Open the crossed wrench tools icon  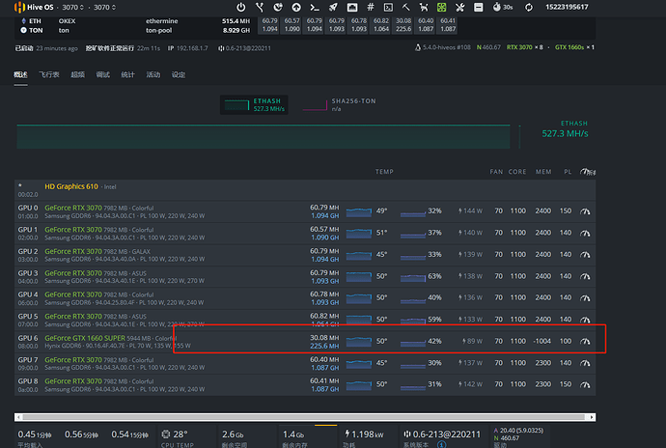point(460,7)
